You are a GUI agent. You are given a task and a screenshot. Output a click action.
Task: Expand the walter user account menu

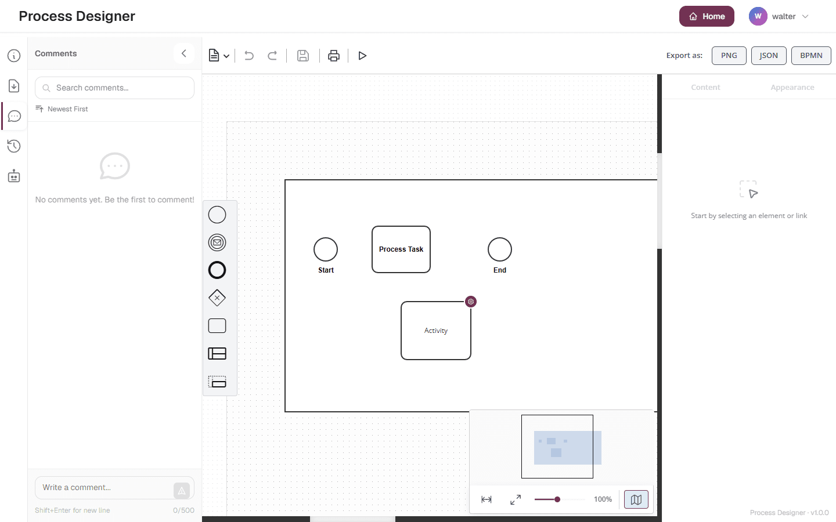tap(779, 16)
